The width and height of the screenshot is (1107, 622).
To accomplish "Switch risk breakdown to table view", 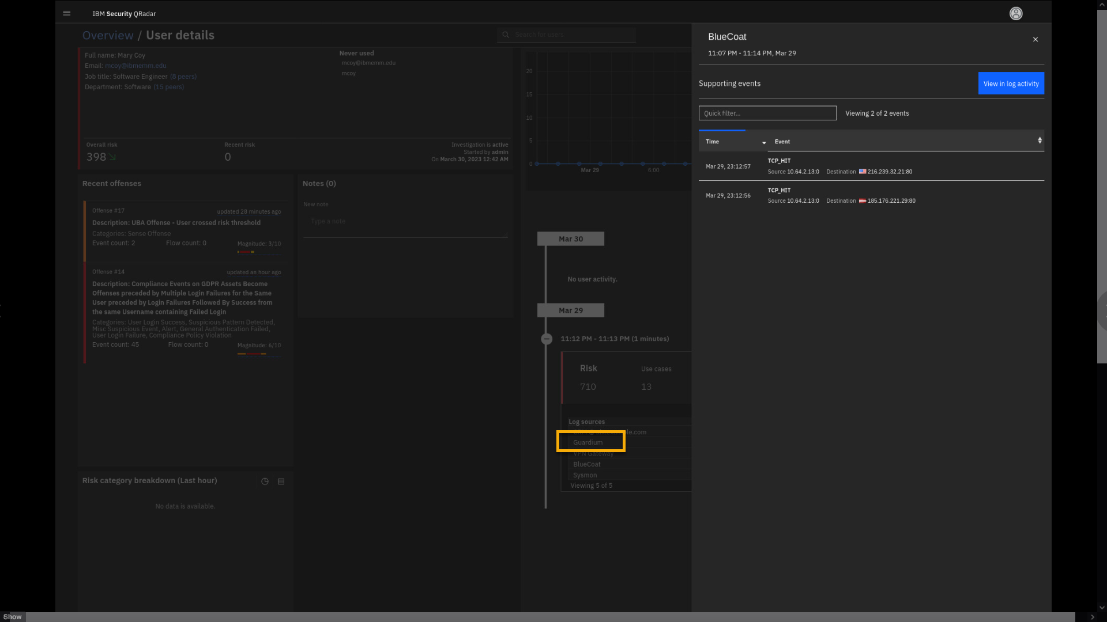I will (281, 481).
